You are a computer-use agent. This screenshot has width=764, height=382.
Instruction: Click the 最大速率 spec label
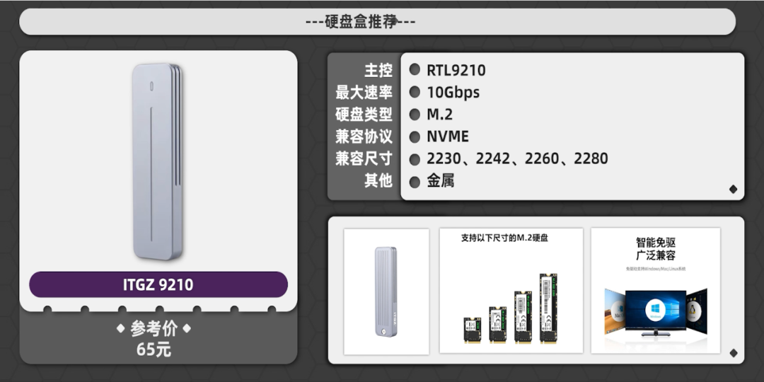click(364, 92)
